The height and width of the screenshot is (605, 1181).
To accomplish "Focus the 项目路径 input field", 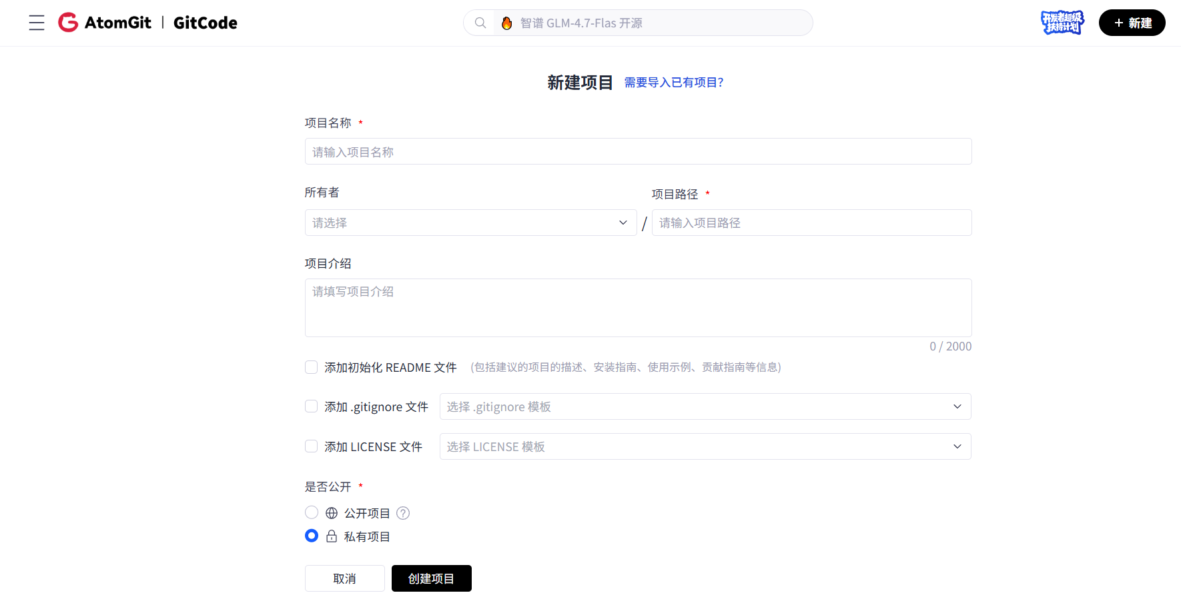I will coord(812,223).
